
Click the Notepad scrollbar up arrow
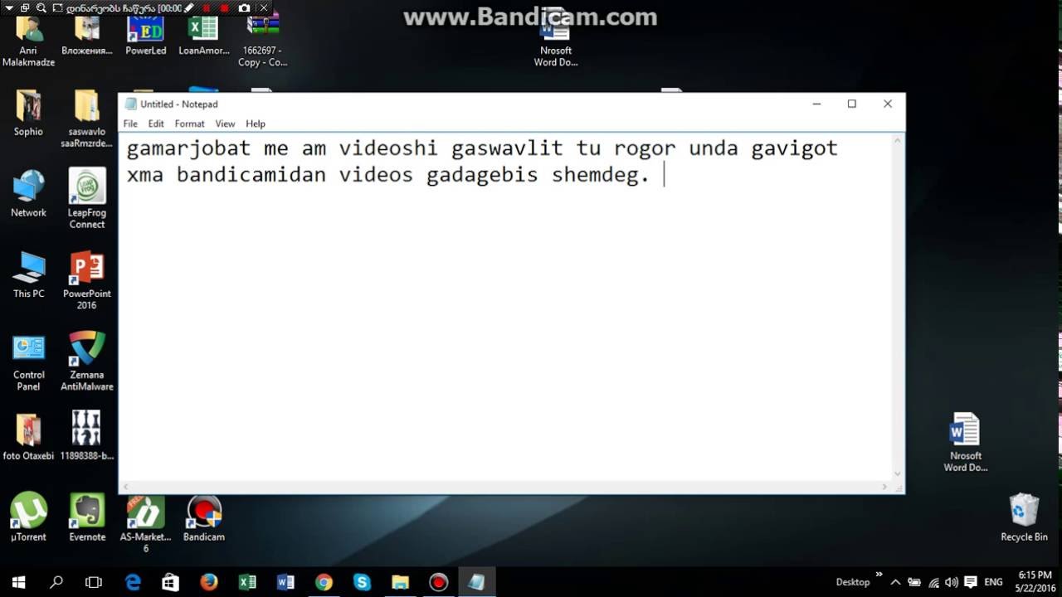pos(898,142)
